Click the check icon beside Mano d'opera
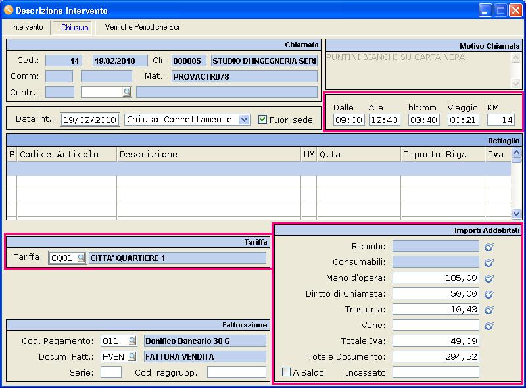526x388 pixels. (x=489, y=278)
